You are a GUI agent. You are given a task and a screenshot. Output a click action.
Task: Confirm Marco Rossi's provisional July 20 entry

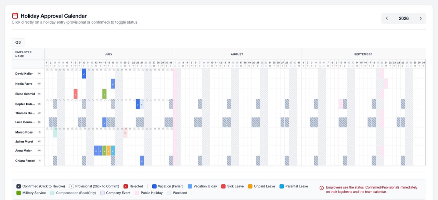pos(125,133)
